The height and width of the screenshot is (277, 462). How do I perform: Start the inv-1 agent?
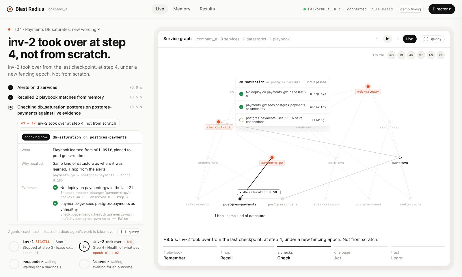59,242
